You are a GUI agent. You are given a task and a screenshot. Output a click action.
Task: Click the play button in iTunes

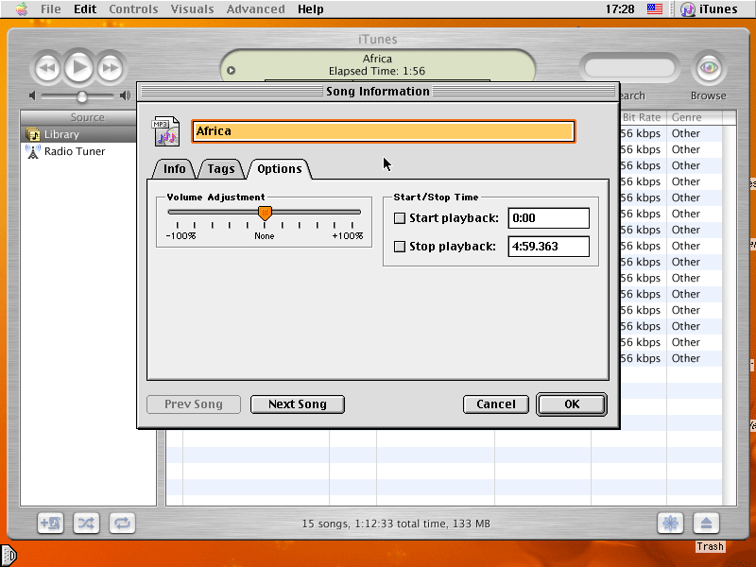pyautogui.click(x=78, y=67)
